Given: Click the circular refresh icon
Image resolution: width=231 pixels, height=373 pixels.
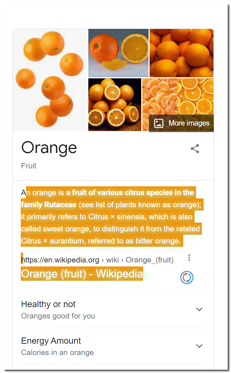Looking at the screenshot, I should pyautogui.click(x=186, y=277).
